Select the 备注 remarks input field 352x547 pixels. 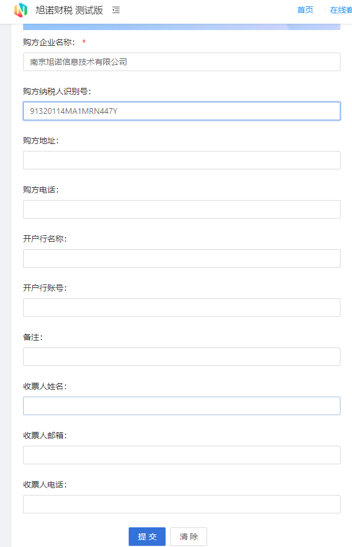[181, 357]
